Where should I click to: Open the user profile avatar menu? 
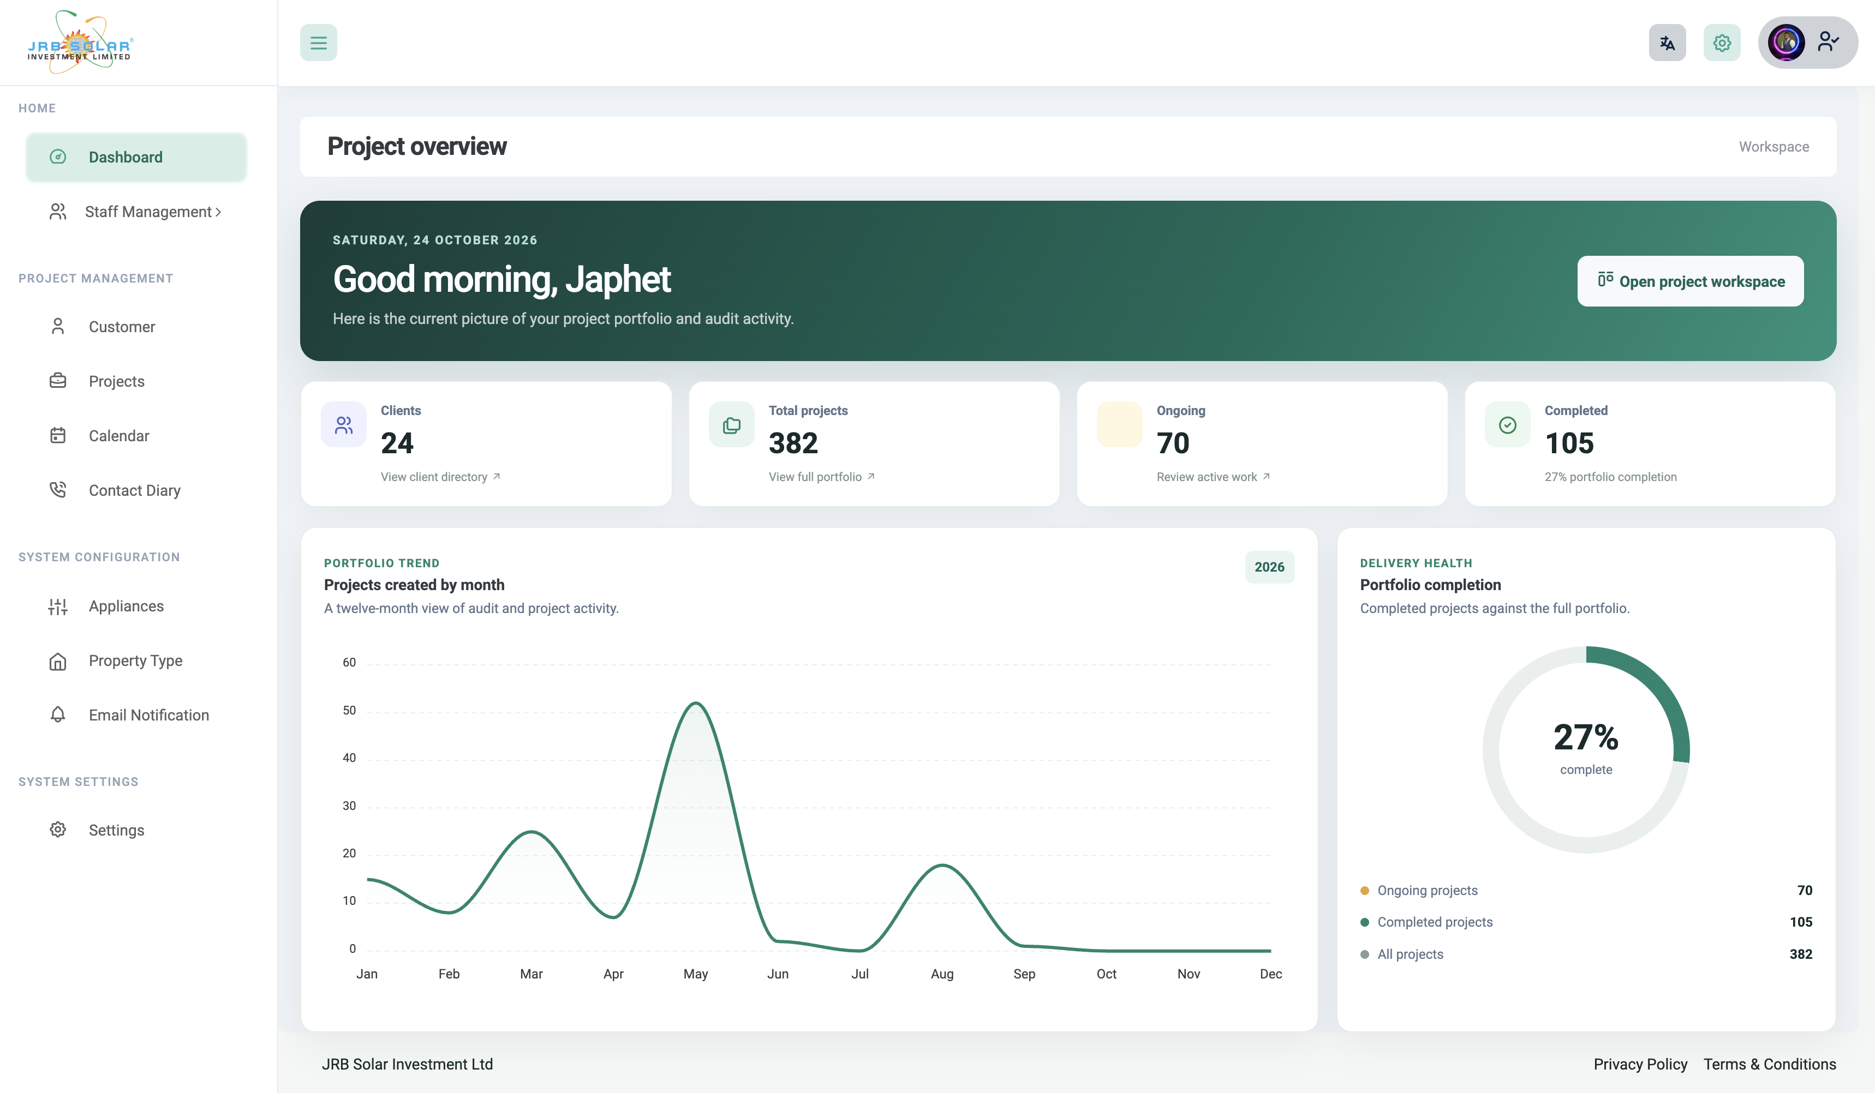1808,43
